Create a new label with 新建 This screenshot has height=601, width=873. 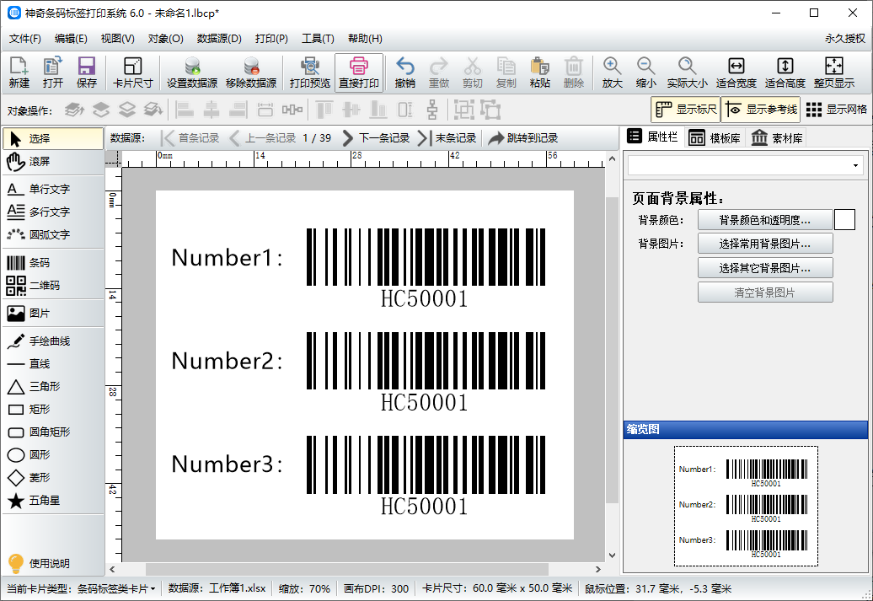click(x=19, y=72)
